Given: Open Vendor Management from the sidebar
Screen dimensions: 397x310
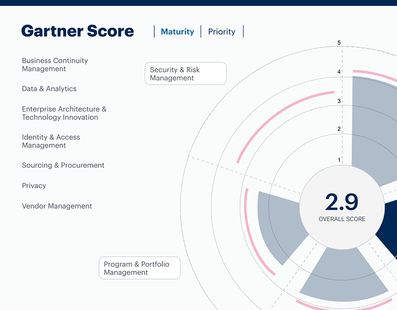Looking at the screenshot, I should click(x=57, y=206).
